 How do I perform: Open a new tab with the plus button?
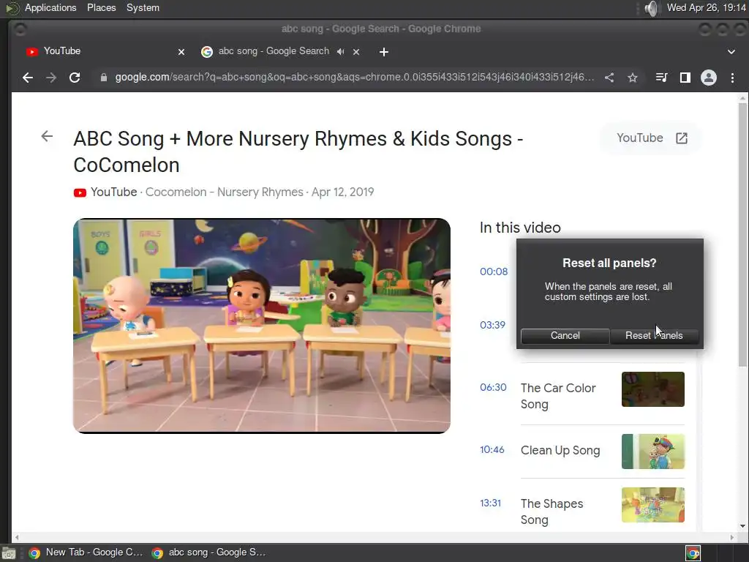tap(383, 52)
